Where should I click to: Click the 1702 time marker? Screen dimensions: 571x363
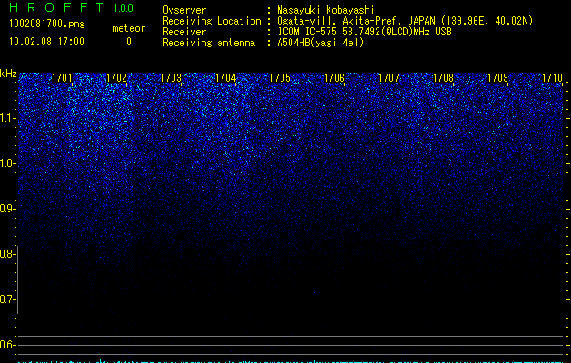(x=116, y=78)
